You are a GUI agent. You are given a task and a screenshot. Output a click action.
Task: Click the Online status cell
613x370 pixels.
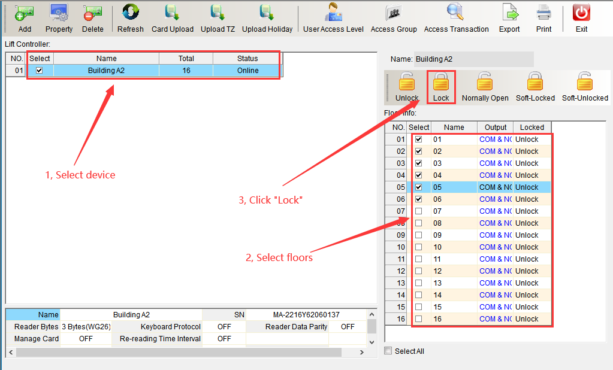point(247,71)
